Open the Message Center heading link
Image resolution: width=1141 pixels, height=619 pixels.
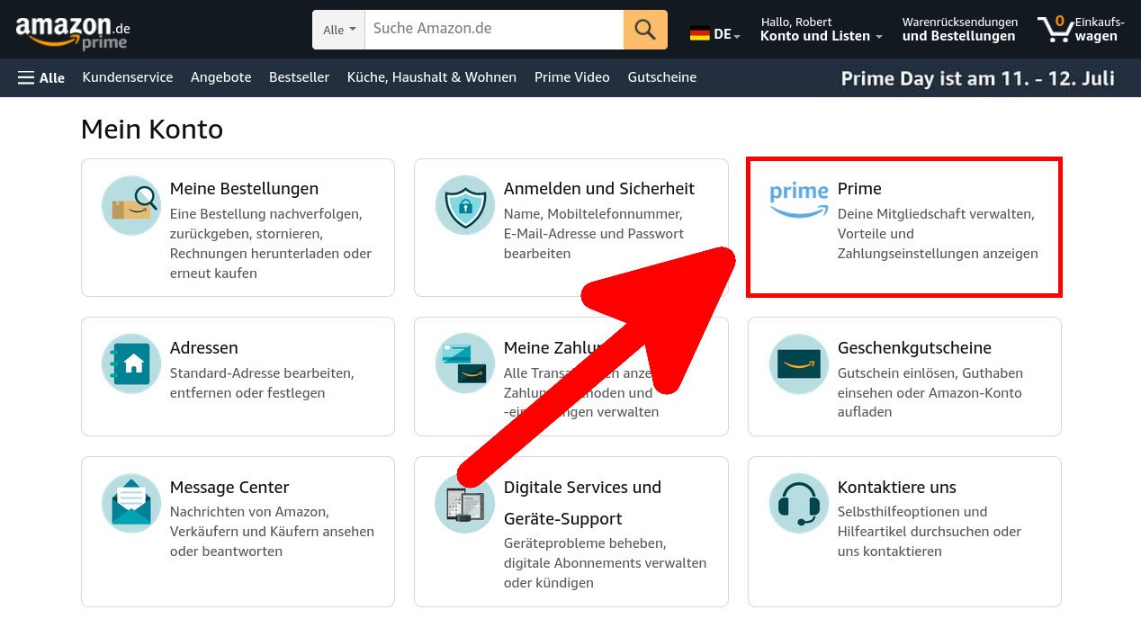coord(229,488)
